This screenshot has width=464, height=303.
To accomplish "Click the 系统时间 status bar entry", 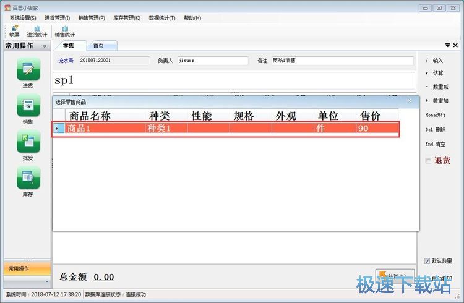I will click(x=43, y=294).
